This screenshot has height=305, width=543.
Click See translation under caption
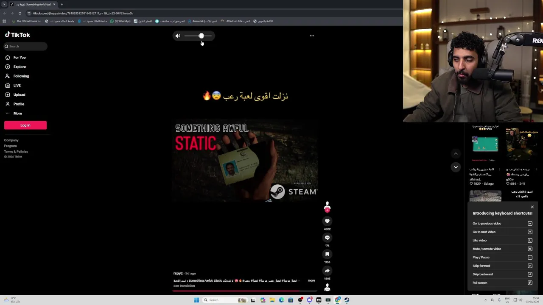pos(184,286)
